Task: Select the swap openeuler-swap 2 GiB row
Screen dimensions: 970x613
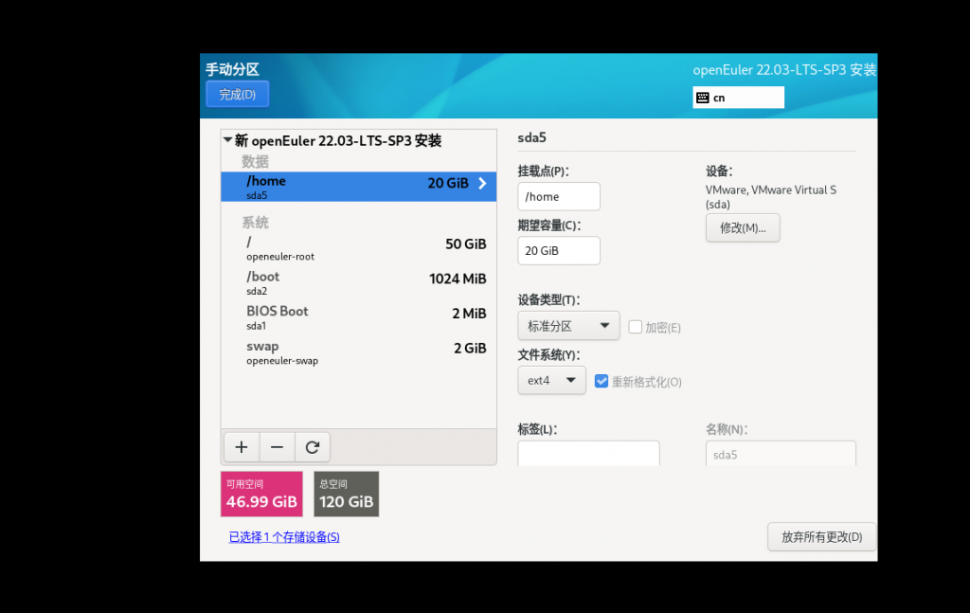Action: click(359, 352)
